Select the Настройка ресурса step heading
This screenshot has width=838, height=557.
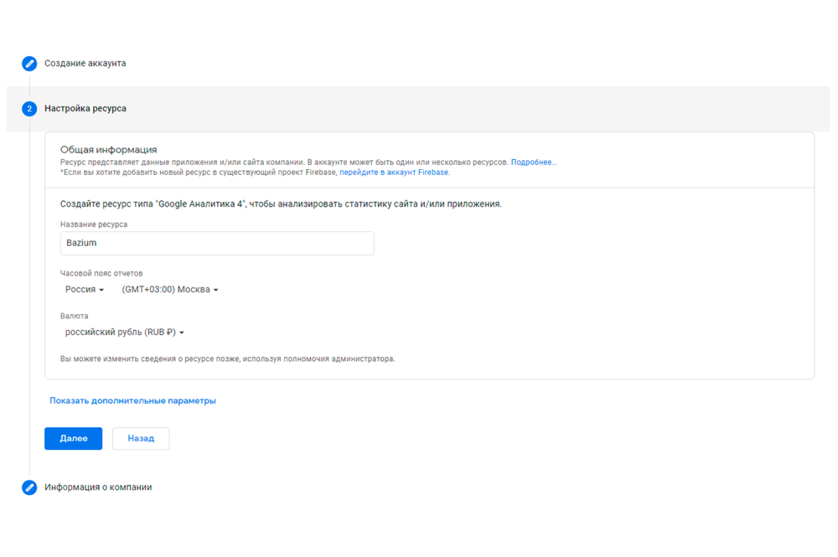click(85, 108)
